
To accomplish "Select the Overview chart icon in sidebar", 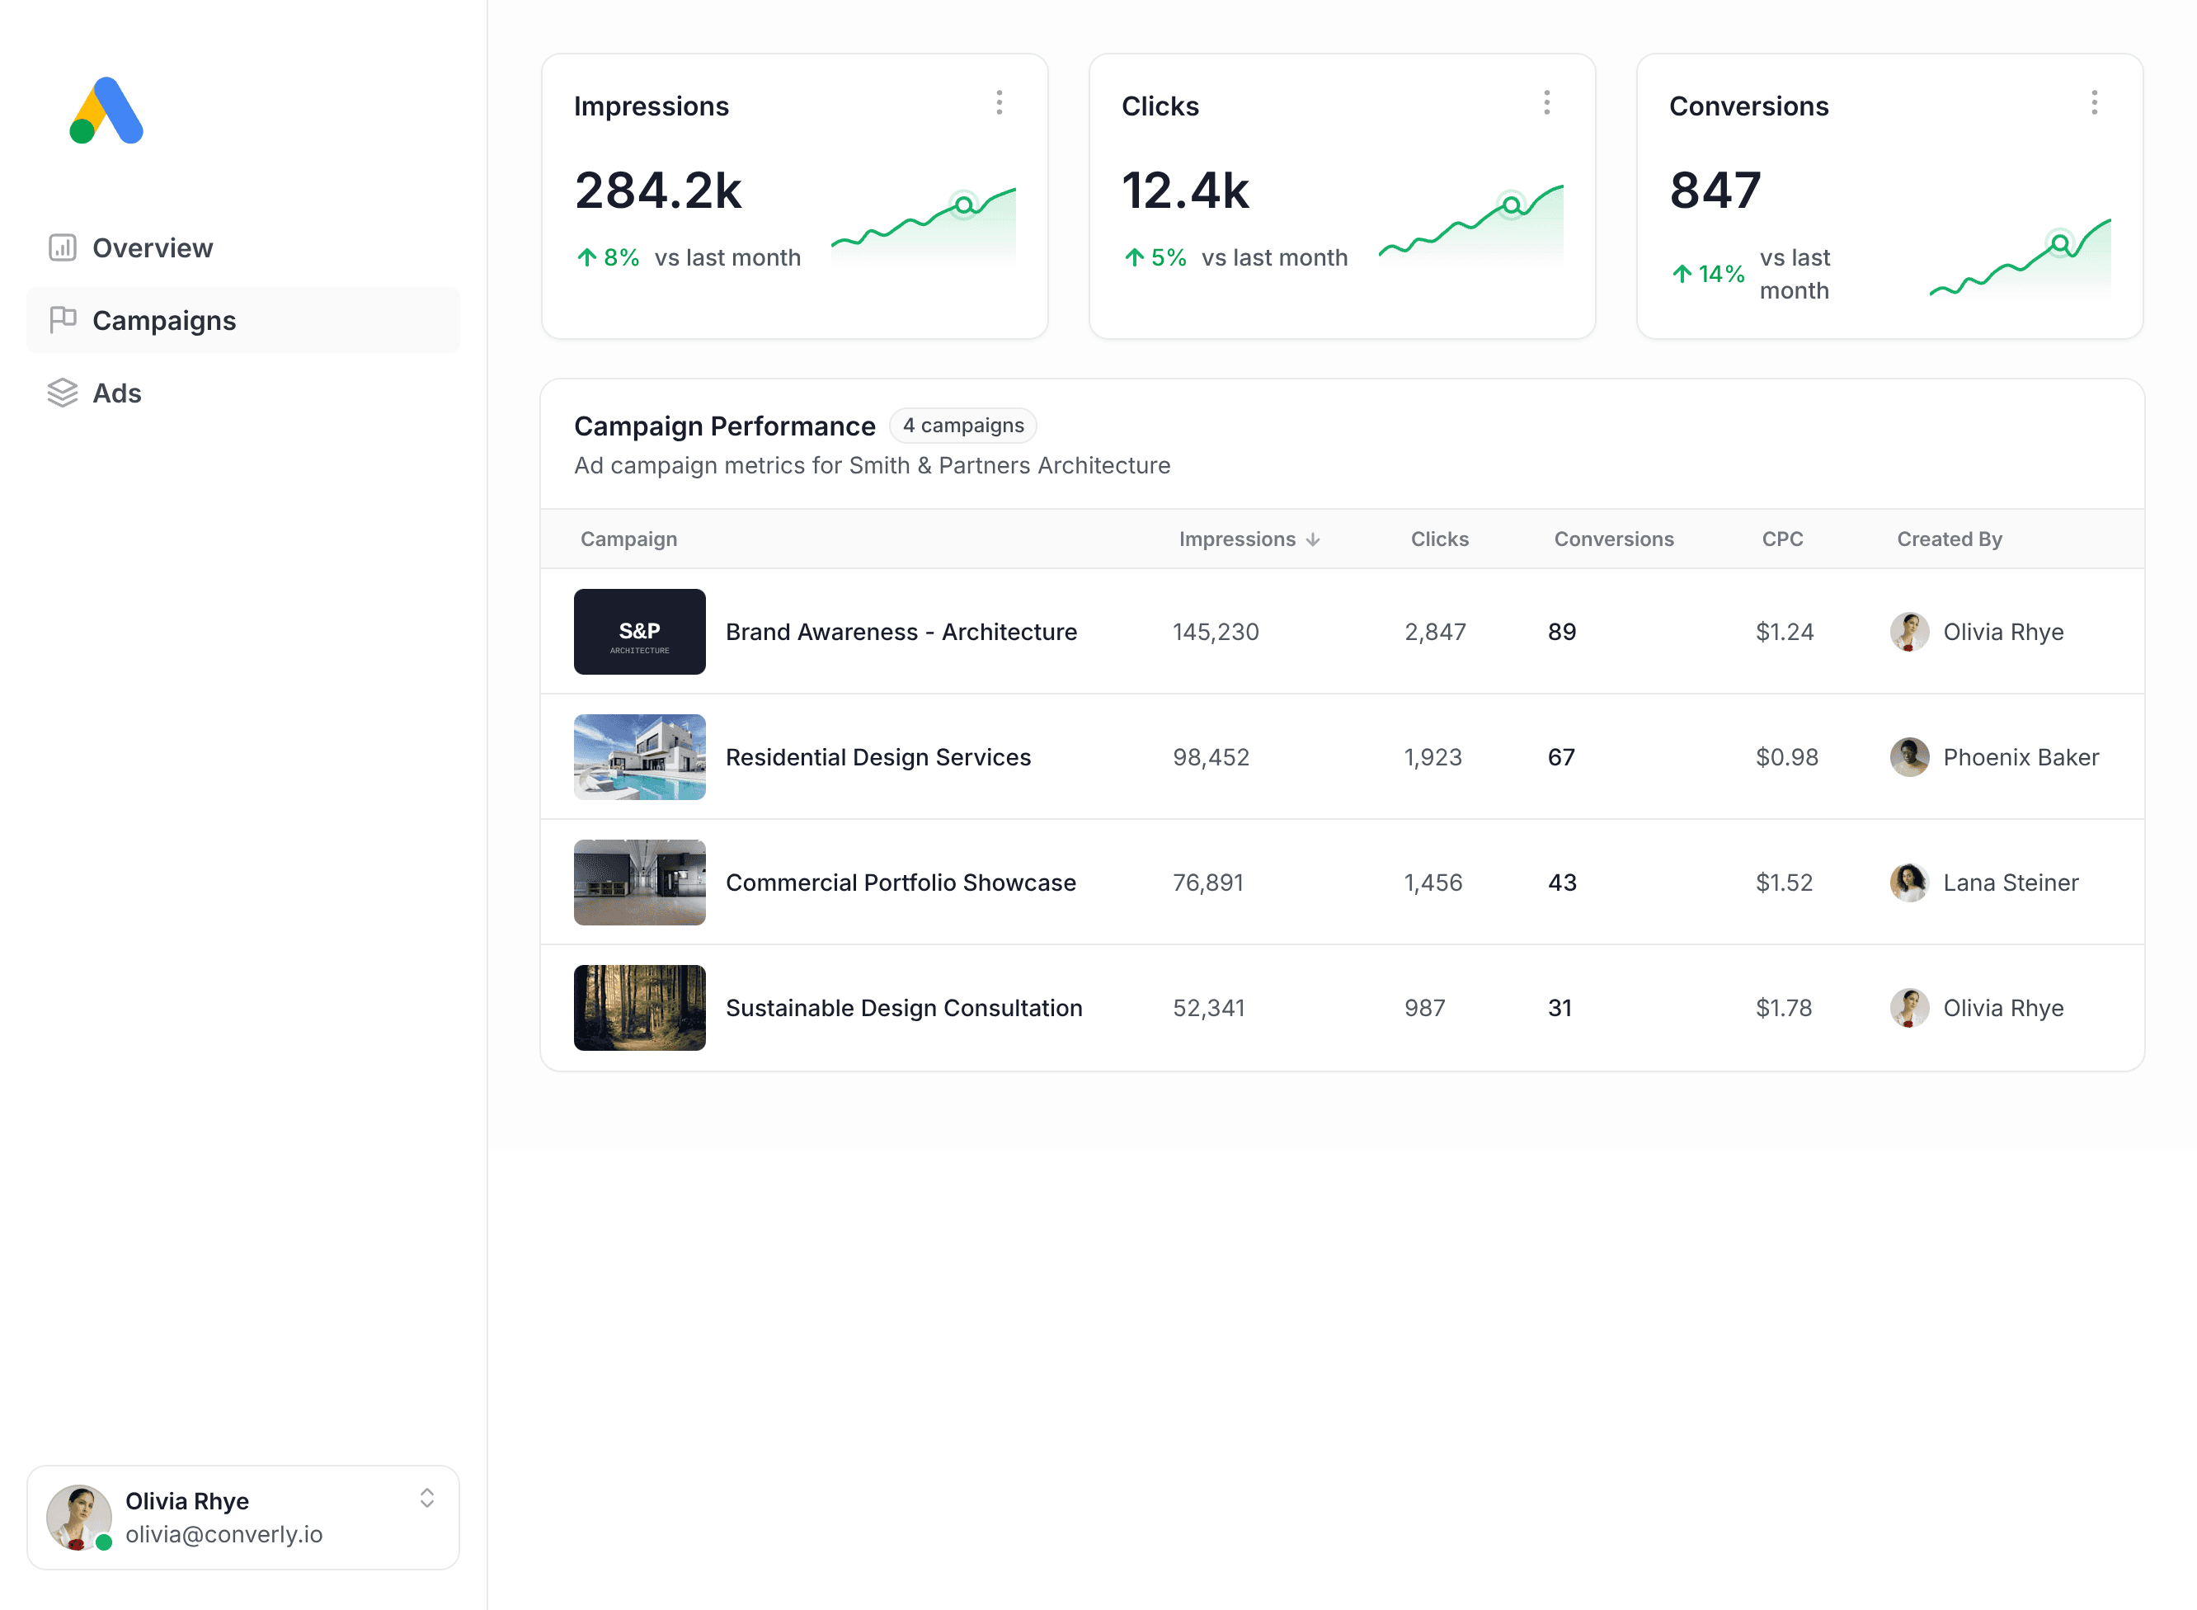I will (63, 247).
